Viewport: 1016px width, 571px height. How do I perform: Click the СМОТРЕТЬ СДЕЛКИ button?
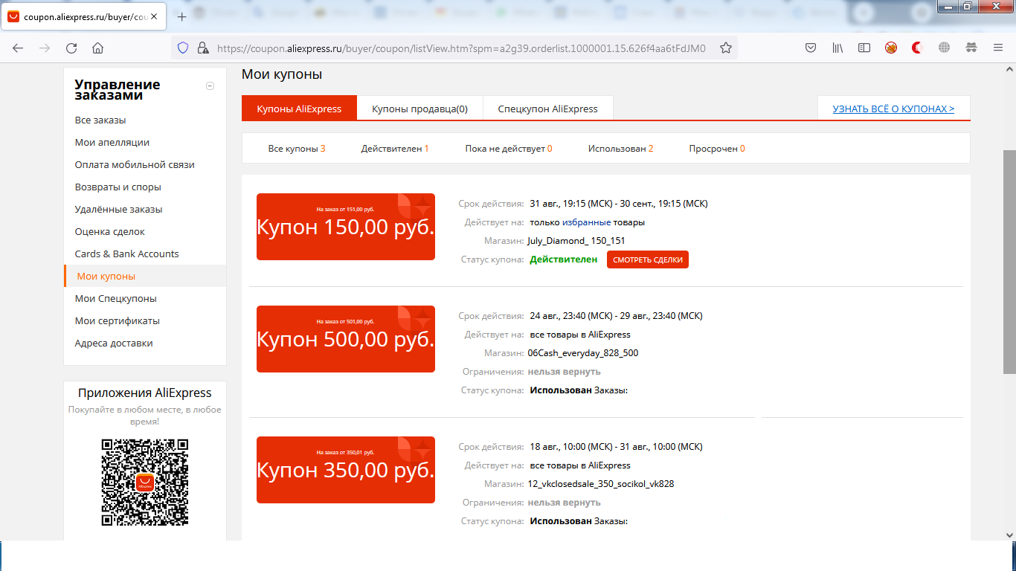tap(648, 259)
